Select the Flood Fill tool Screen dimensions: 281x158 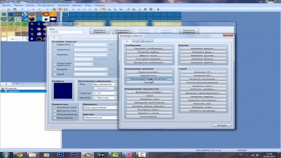pos(90,9)
